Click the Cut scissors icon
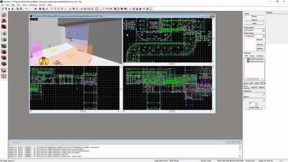This screenshot has width=288, height=162. (x=70, y=9)
